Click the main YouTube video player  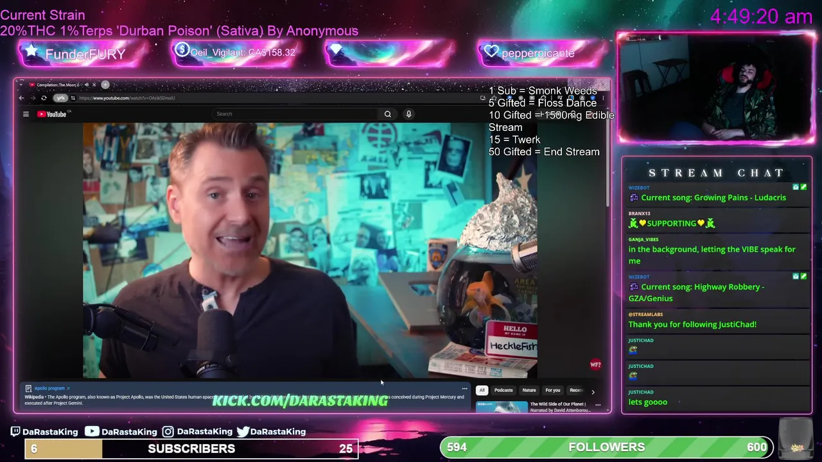tap(310, 250)
